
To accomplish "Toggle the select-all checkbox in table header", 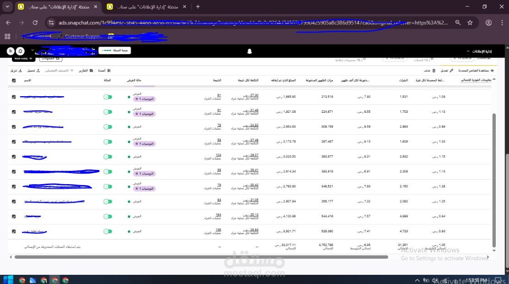I will [14, 81].
